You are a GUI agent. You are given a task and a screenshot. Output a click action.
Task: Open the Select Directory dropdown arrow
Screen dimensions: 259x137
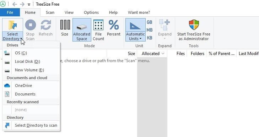(21, 39)
